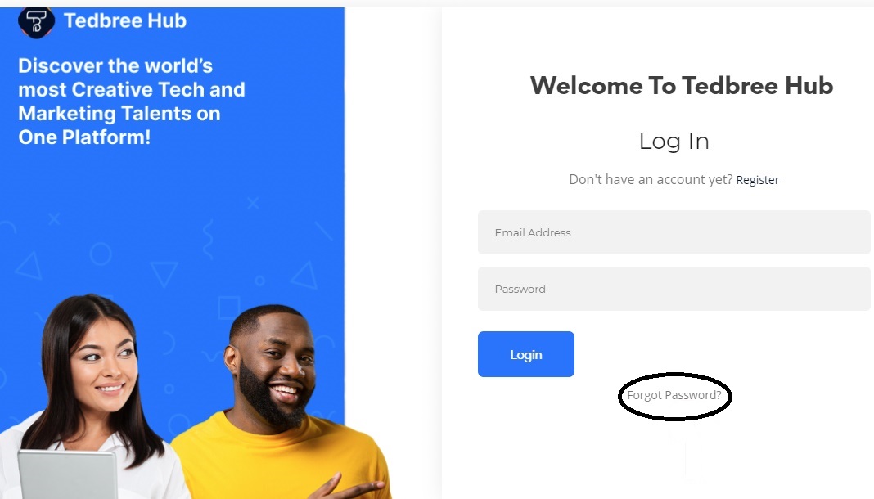The height and width of the screenshot is (499, 874).
Task: Click the square outline above the man's head
Action: pyautogui.click(x=228, y=308)
